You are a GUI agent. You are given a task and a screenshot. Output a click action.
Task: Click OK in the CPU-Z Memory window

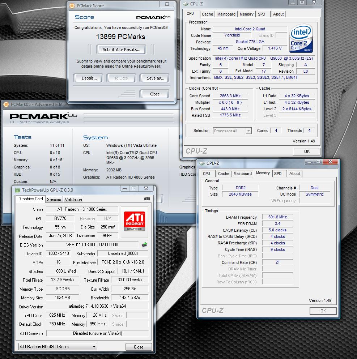pos(323,311)
